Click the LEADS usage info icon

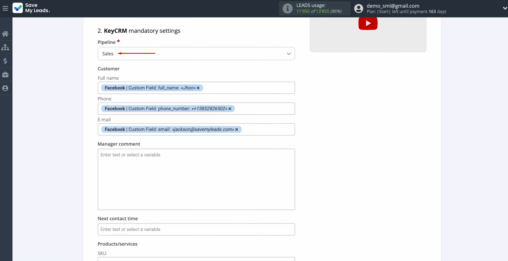pyautogui.click(x=287, y=9)
